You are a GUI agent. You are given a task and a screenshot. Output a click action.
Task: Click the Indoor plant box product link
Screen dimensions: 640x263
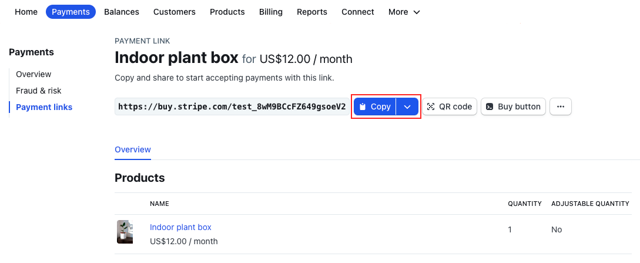point(180,227)
